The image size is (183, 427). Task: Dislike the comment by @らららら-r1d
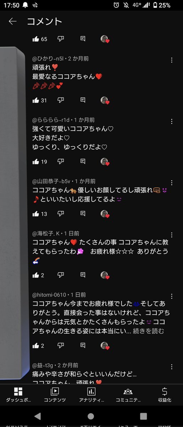(61, 161)
